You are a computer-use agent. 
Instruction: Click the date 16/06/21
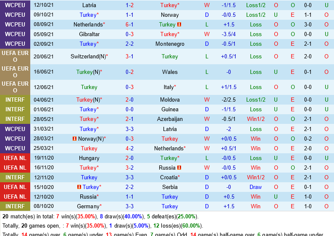click(x=43, y=72)
